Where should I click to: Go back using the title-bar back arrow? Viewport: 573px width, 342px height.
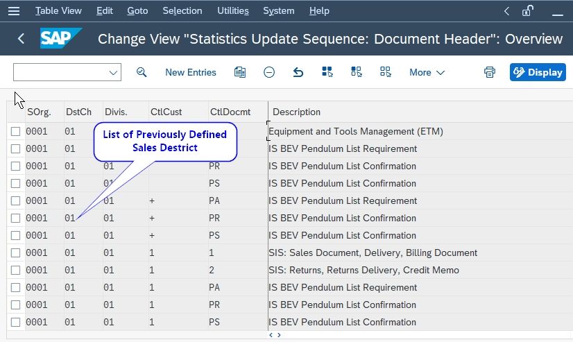pyautogui.click(x=21, y=38)
